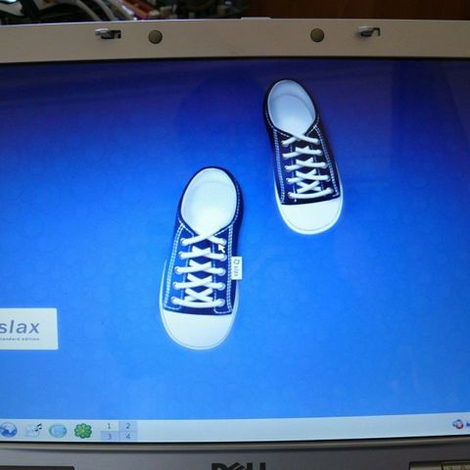This screenshot has height=470, width=470.
Task: Click the green flower icon in panel
Action: pyautogui.click(x=83, y=431)
